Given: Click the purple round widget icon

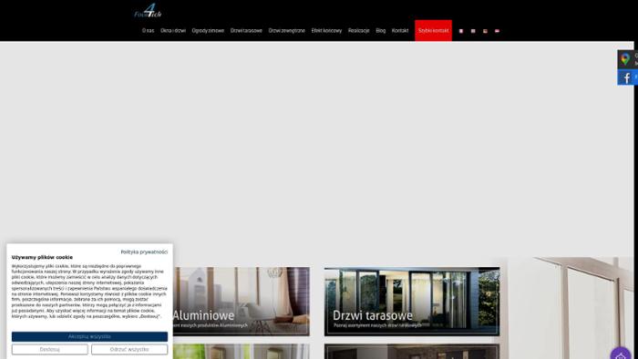Looking at the screenshot, I should coord(621,354).
